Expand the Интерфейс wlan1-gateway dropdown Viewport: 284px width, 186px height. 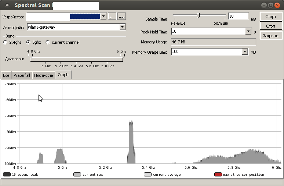point(122,27)
